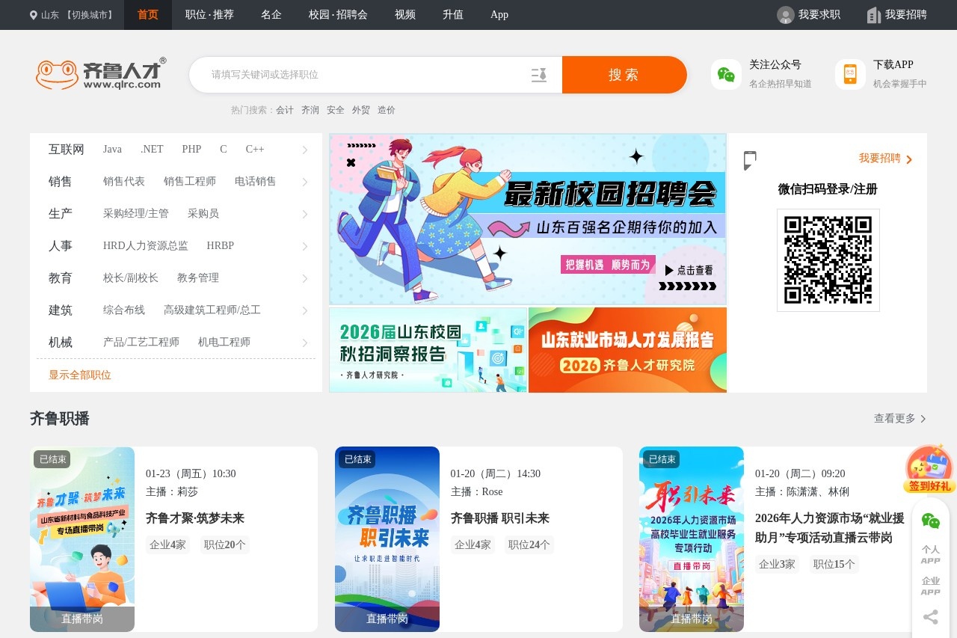This screenshot has height=638, width=957.
Task: Click 切换城市 to change the city
Action: (x=90, y=15)
